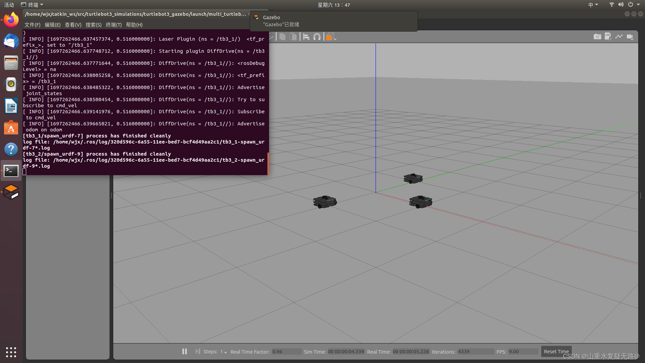Click the Real Time value field

click(x=411, y=352)
